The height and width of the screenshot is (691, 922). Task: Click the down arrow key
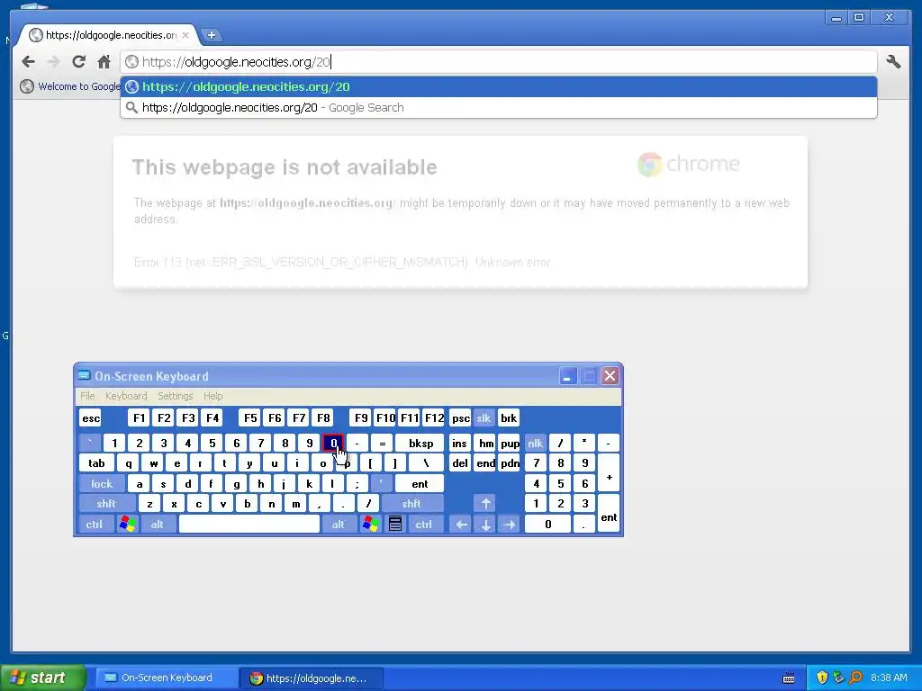pyautogui.click(x=485, y=525)
